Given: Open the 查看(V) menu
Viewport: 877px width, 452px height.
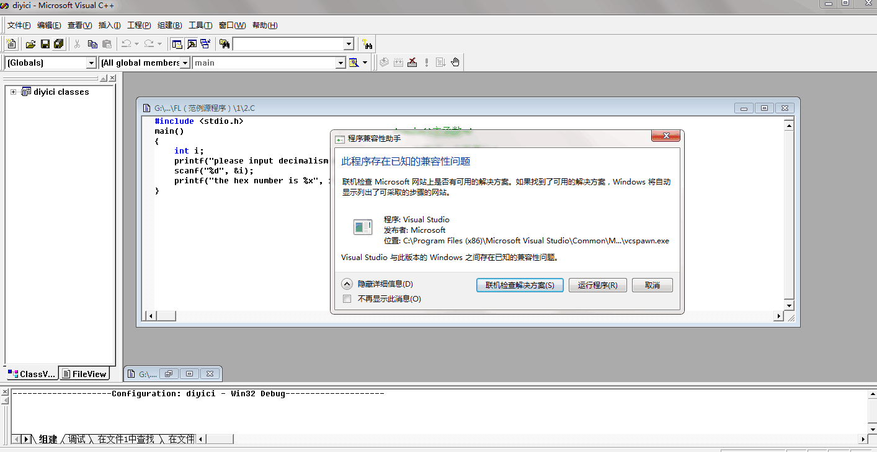Looking at the screenshot, I should [79, 25].
